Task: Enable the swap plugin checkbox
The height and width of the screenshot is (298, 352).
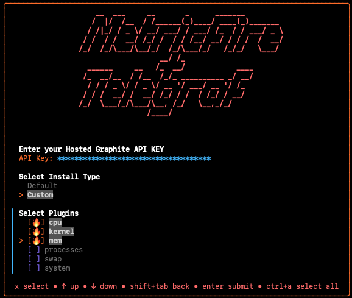Action: pyautogui.click(x=34, y=259)
